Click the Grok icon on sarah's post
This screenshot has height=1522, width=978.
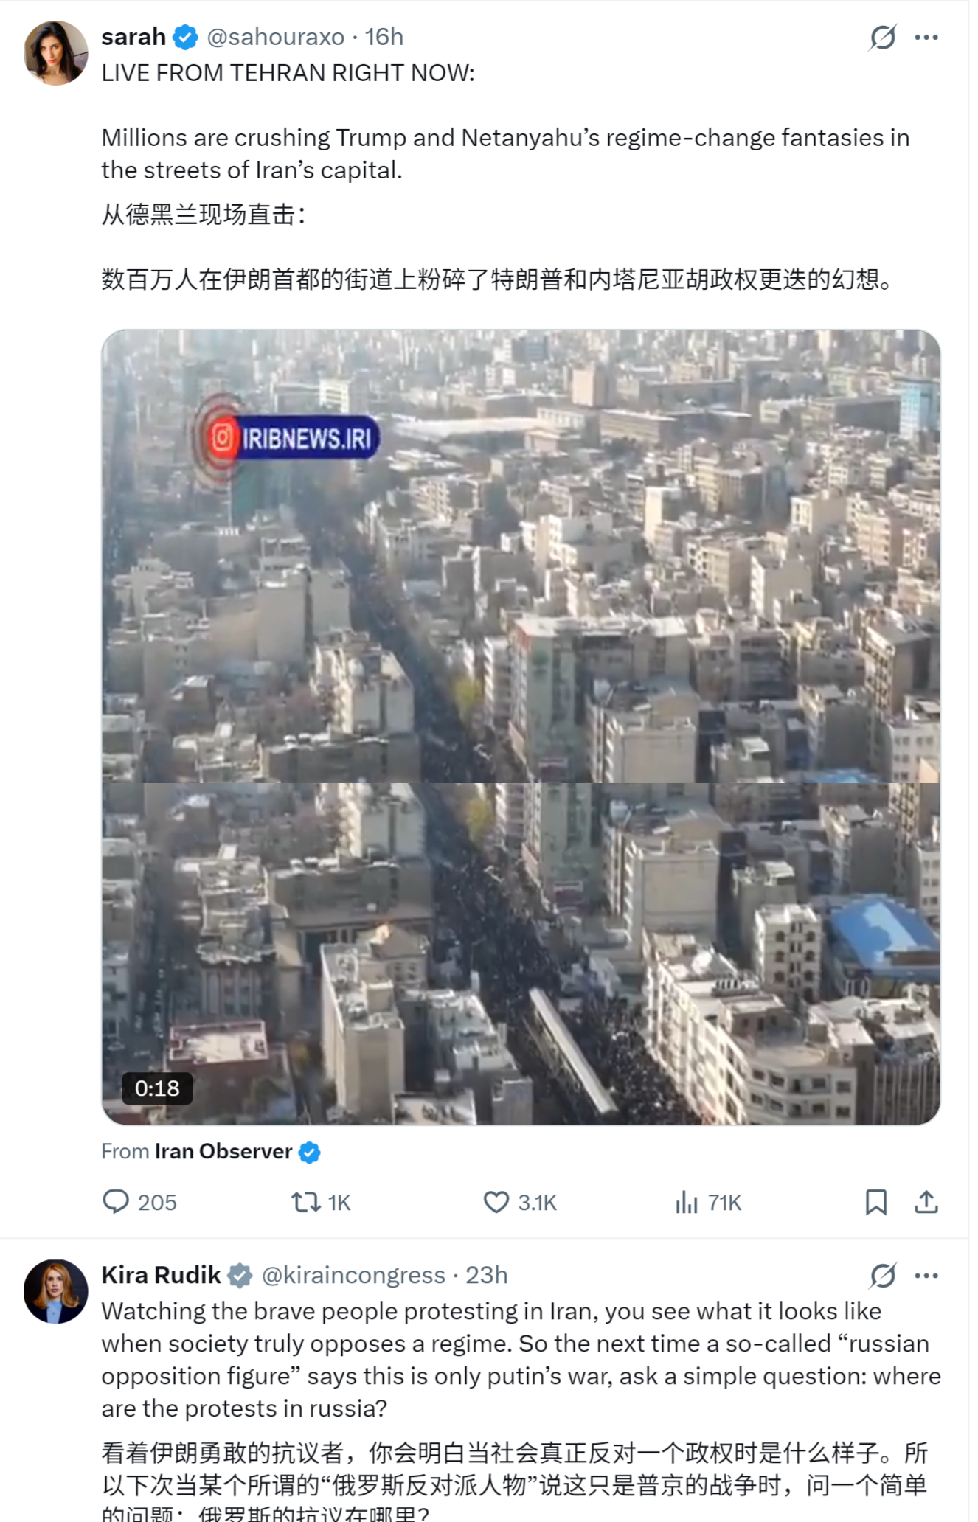click(x=882, y=37)
